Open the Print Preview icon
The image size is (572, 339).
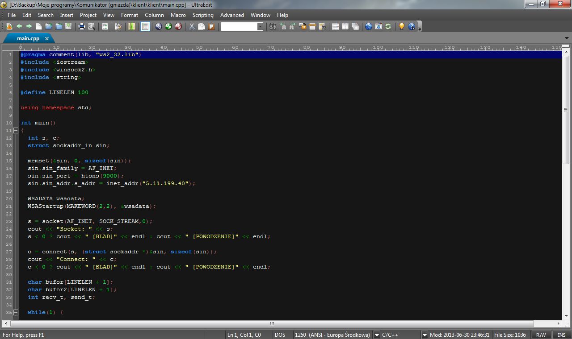tap(91, 26)
